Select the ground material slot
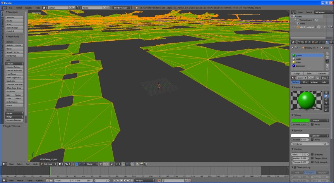 (x=307, y=55)
